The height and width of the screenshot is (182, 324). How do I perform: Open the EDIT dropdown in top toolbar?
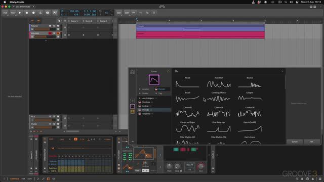[x=127, y=13]
